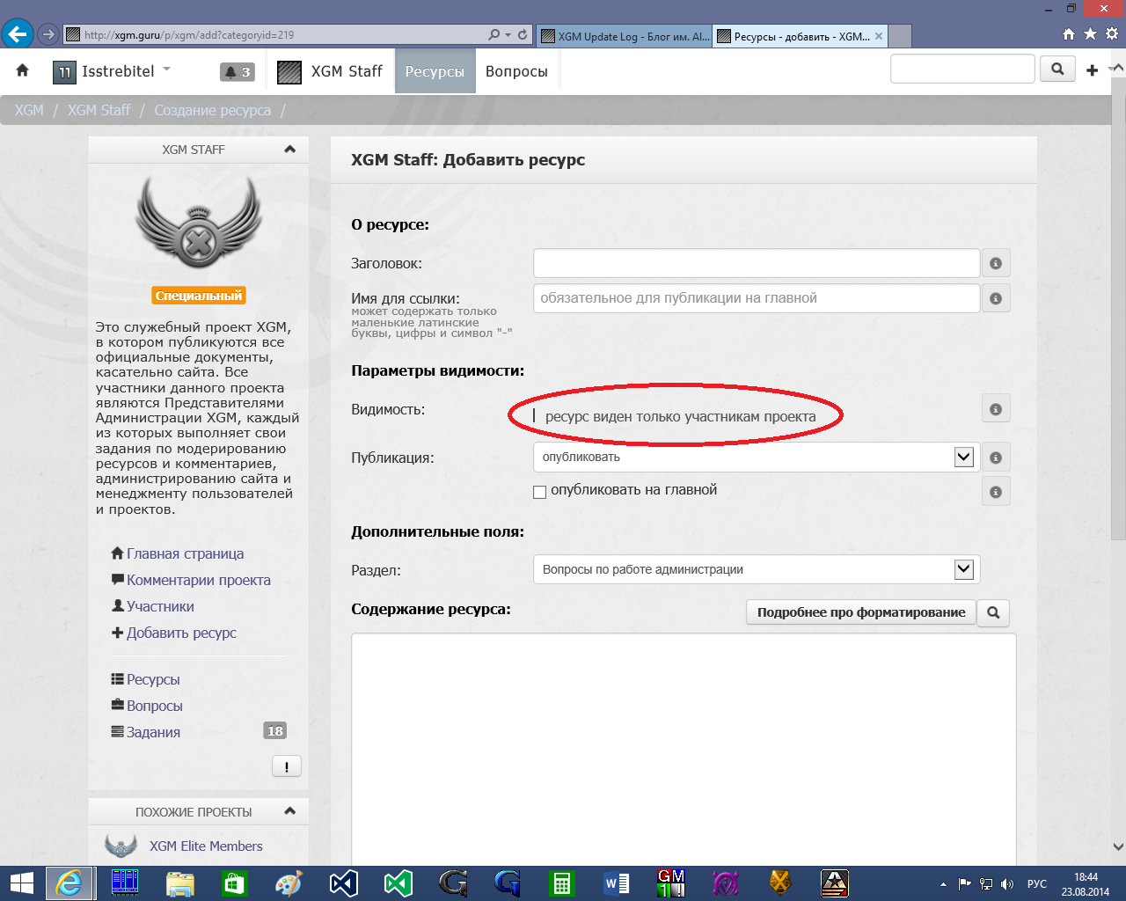
Task: Click the XGM breadcrumb link
Action: tap(29, 110)
